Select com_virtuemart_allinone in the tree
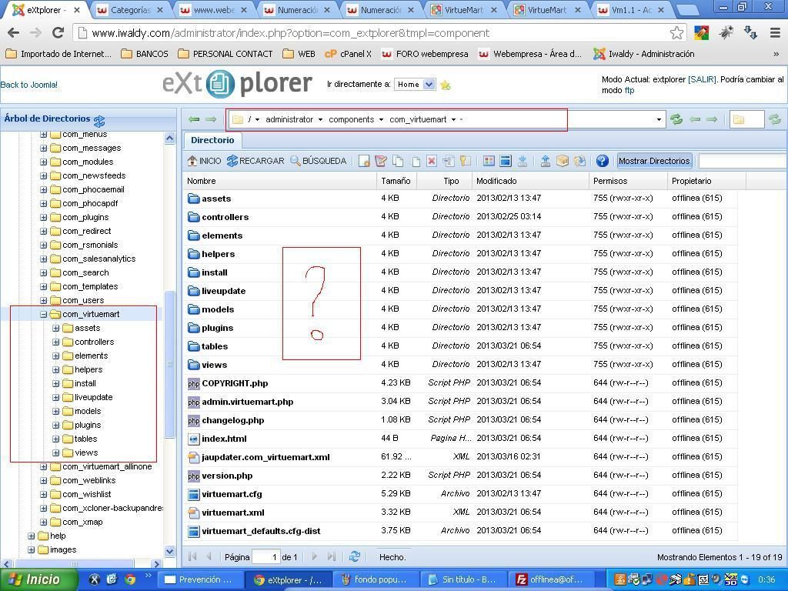 coord(107,466)
